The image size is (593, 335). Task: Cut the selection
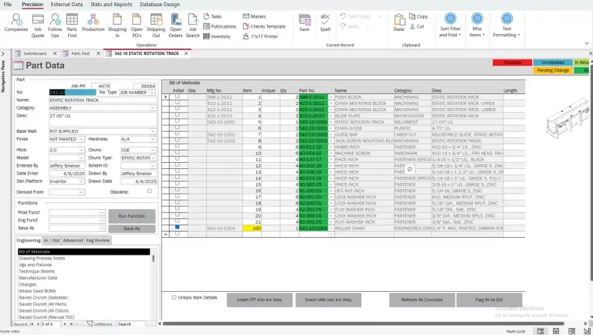(x=417, y=26)
